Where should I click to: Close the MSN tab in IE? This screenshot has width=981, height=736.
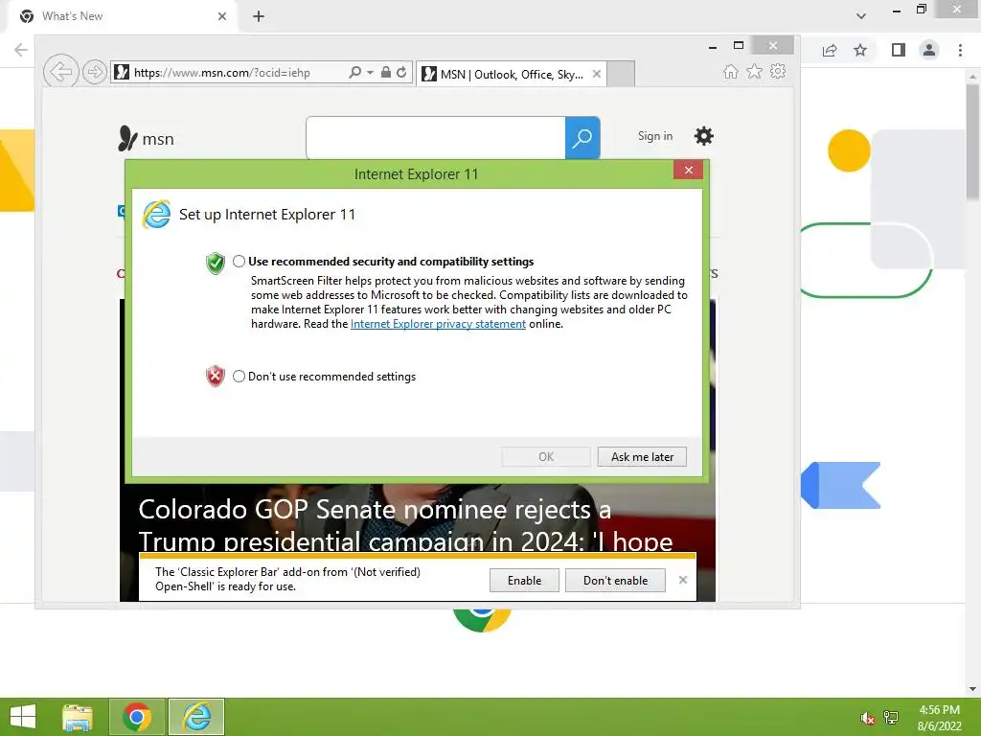click(x=597, y=75)
